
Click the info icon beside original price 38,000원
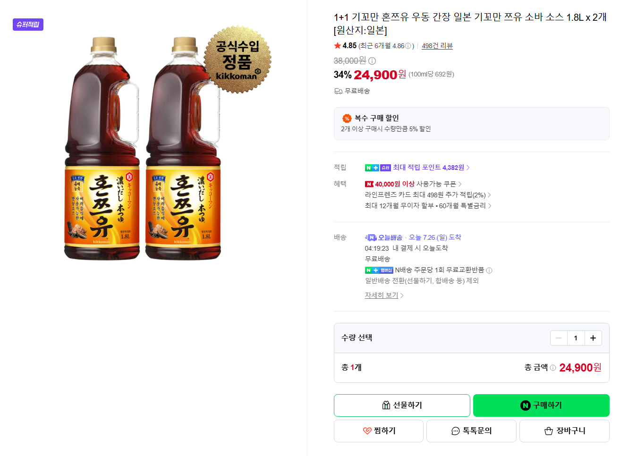point(372,61)
